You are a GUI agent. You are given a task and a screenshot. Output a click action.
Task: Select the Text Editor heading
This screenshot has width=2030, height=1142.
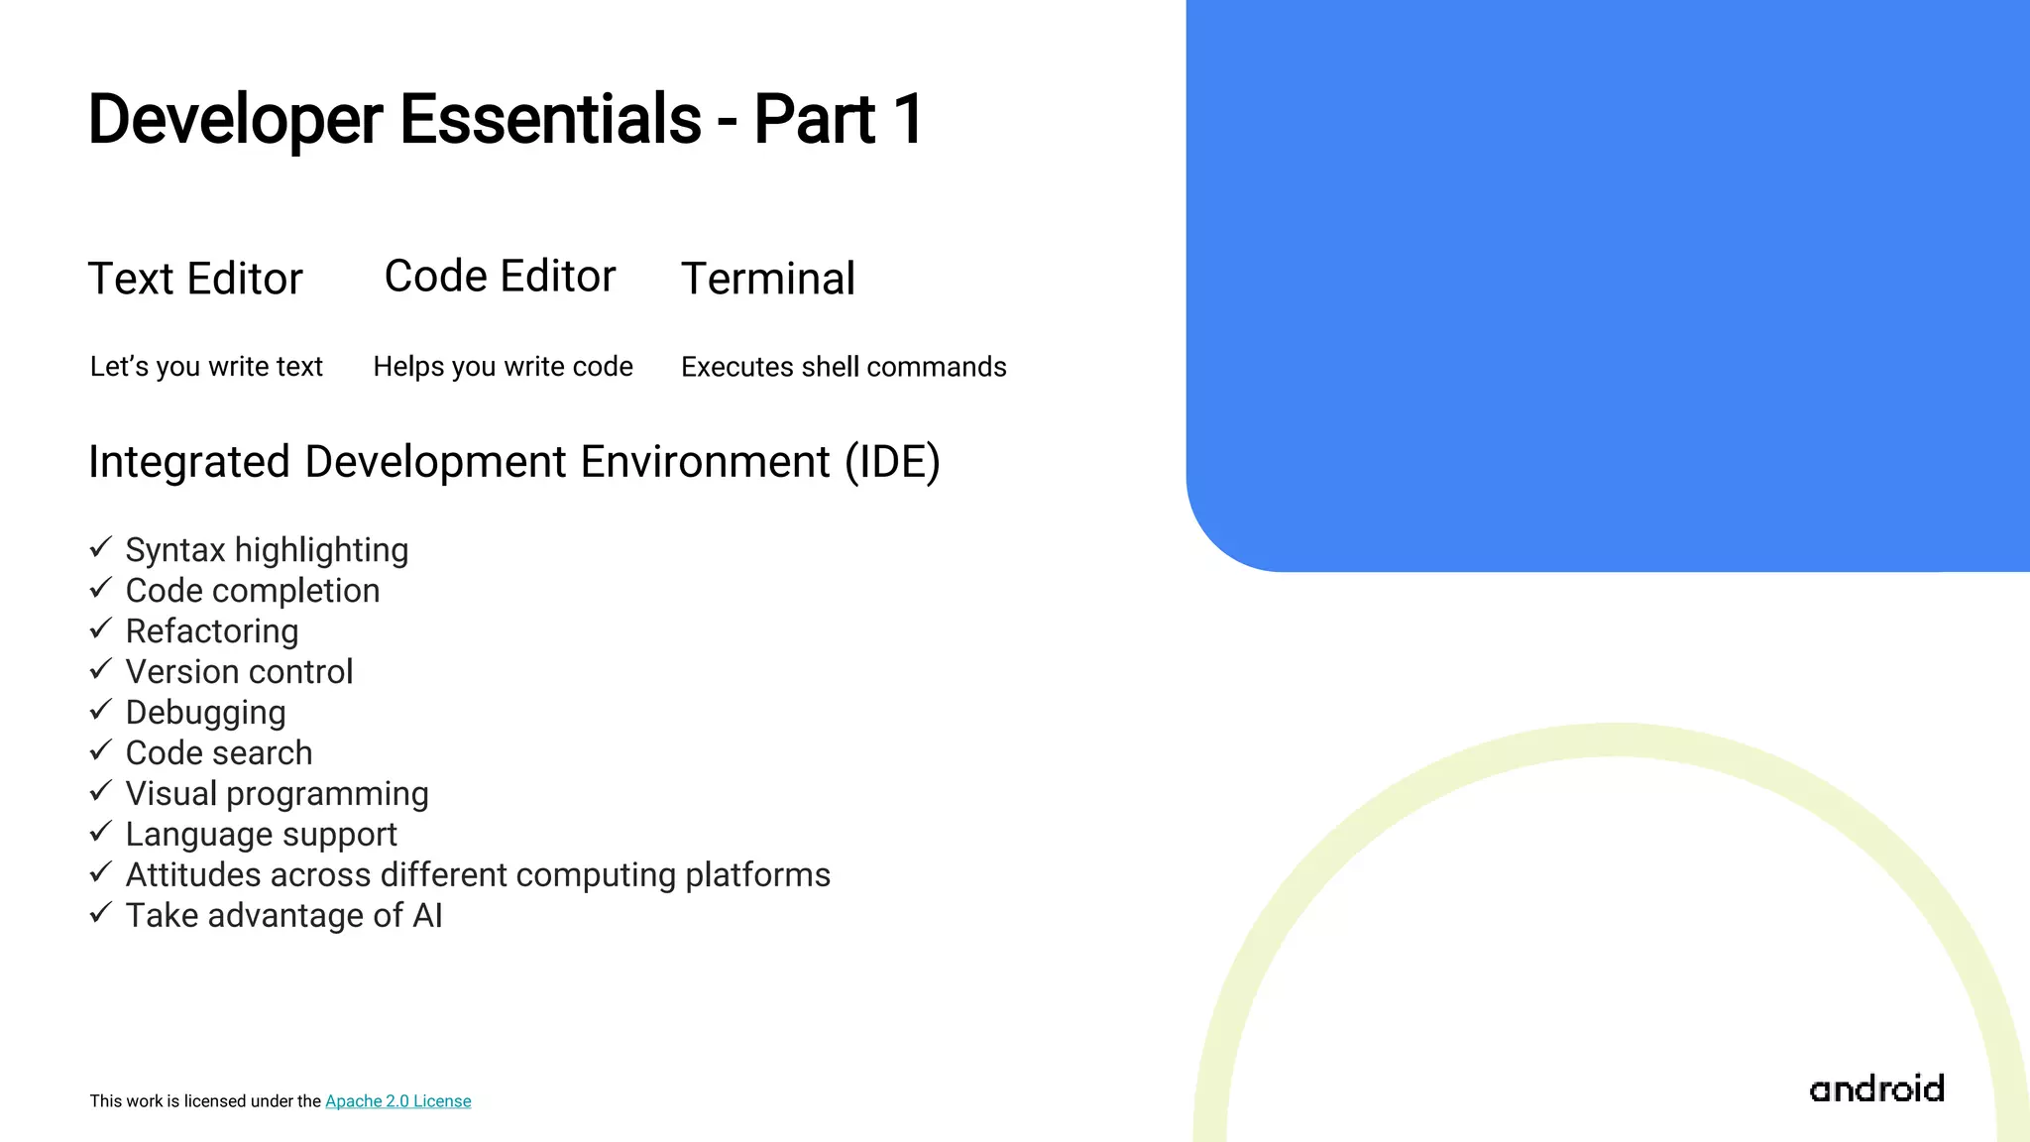pos(195,279)
